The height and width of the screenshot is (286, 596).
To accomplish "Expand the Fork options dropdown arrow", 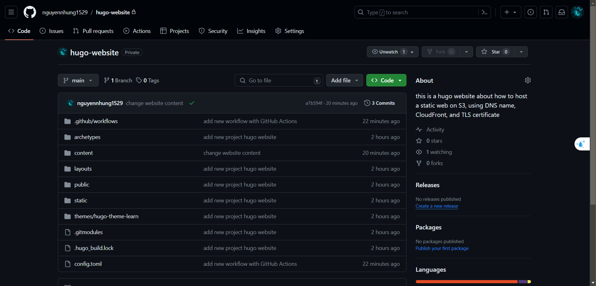I will [467, 52].
